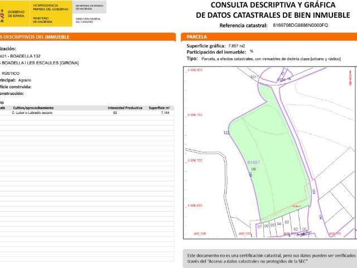Click the Intensidad Productiva column header
Screen dimensions: 357x268
pos(125,107)
